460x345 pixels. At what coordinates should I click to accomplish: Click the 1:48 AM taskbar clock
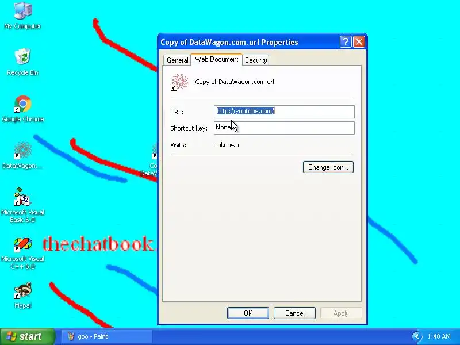pyautogui.click(x=439, y=336)
